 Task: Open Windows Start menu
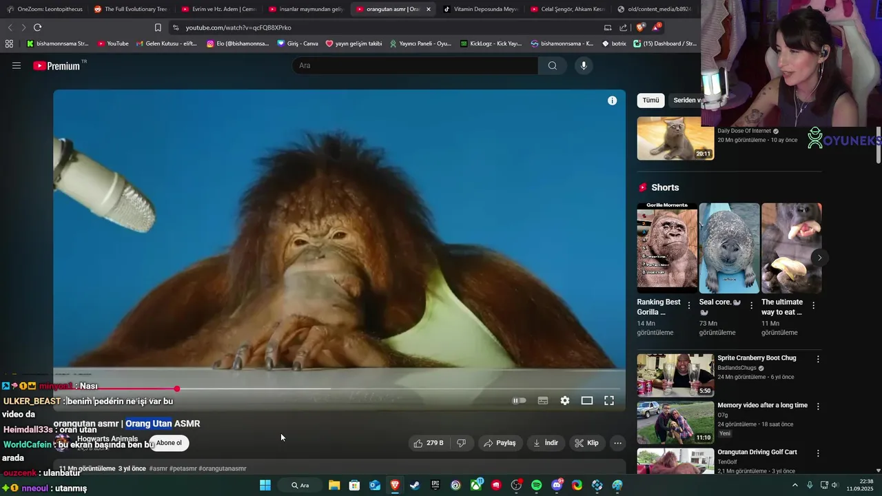[265, 485]
